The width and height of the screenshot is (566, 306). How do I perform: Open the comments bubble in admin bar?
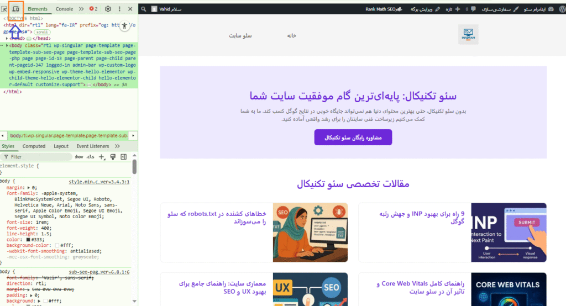coord(471,9)
